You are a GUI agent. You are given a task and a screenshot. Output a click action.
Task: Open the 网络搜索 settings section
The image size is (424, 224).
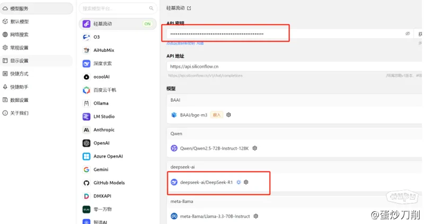click(x=37, y=34)
